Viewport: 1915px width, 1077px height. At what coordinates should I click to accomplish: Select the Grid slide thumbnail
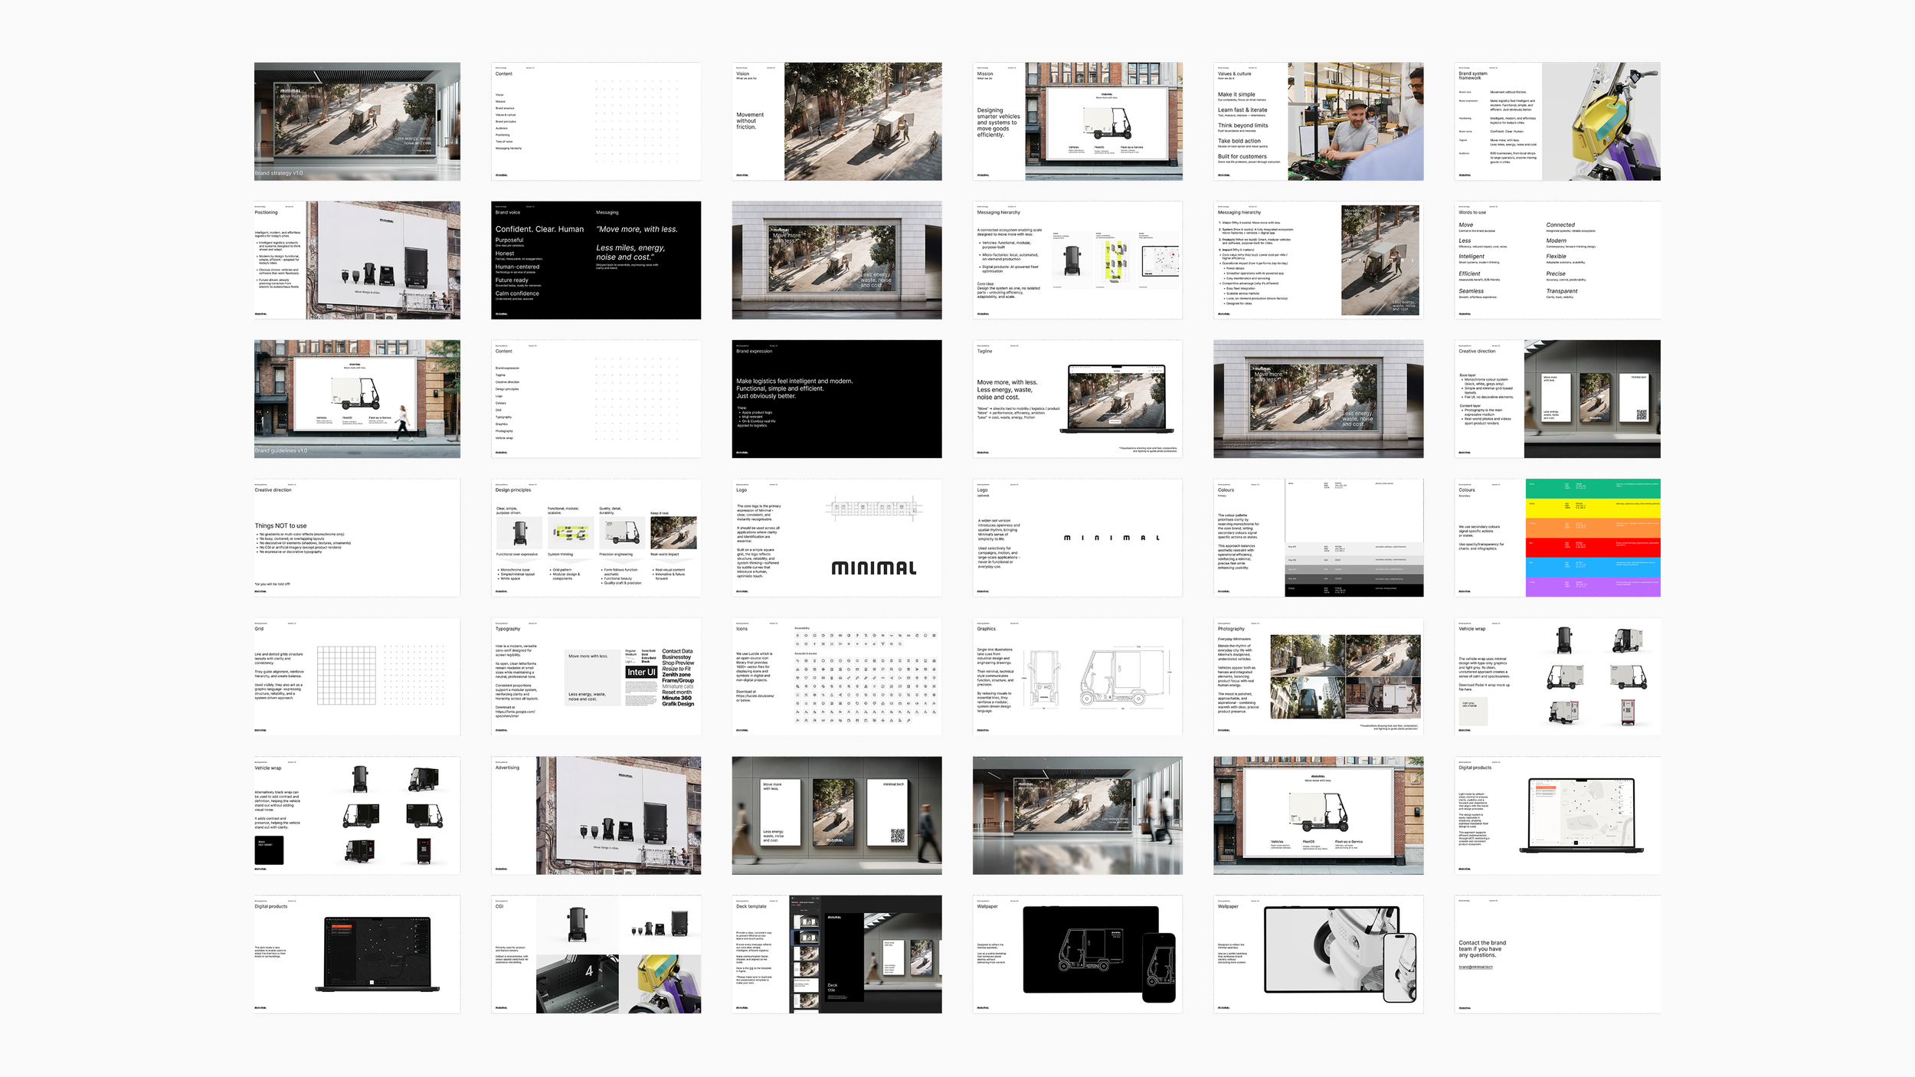coord(357,676)
